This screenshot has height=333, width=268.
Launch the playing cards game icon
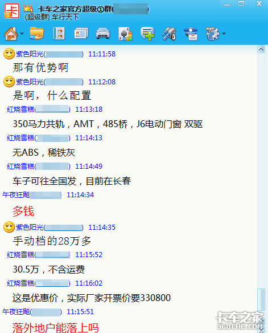point(125,34)
